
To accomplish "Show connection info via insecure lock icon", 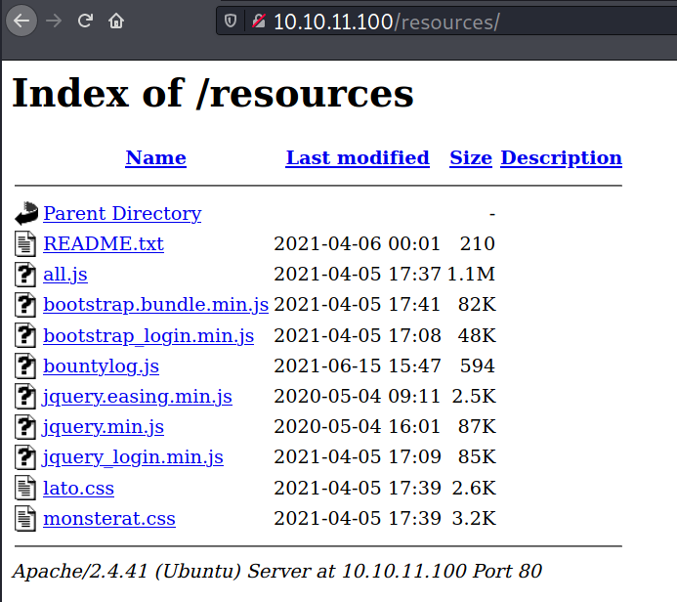I will (259, 21).
